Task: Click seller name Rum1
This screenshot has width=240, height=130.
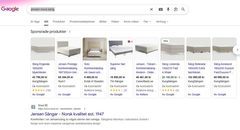Action: pyautogui.click(x=62, y=81)
